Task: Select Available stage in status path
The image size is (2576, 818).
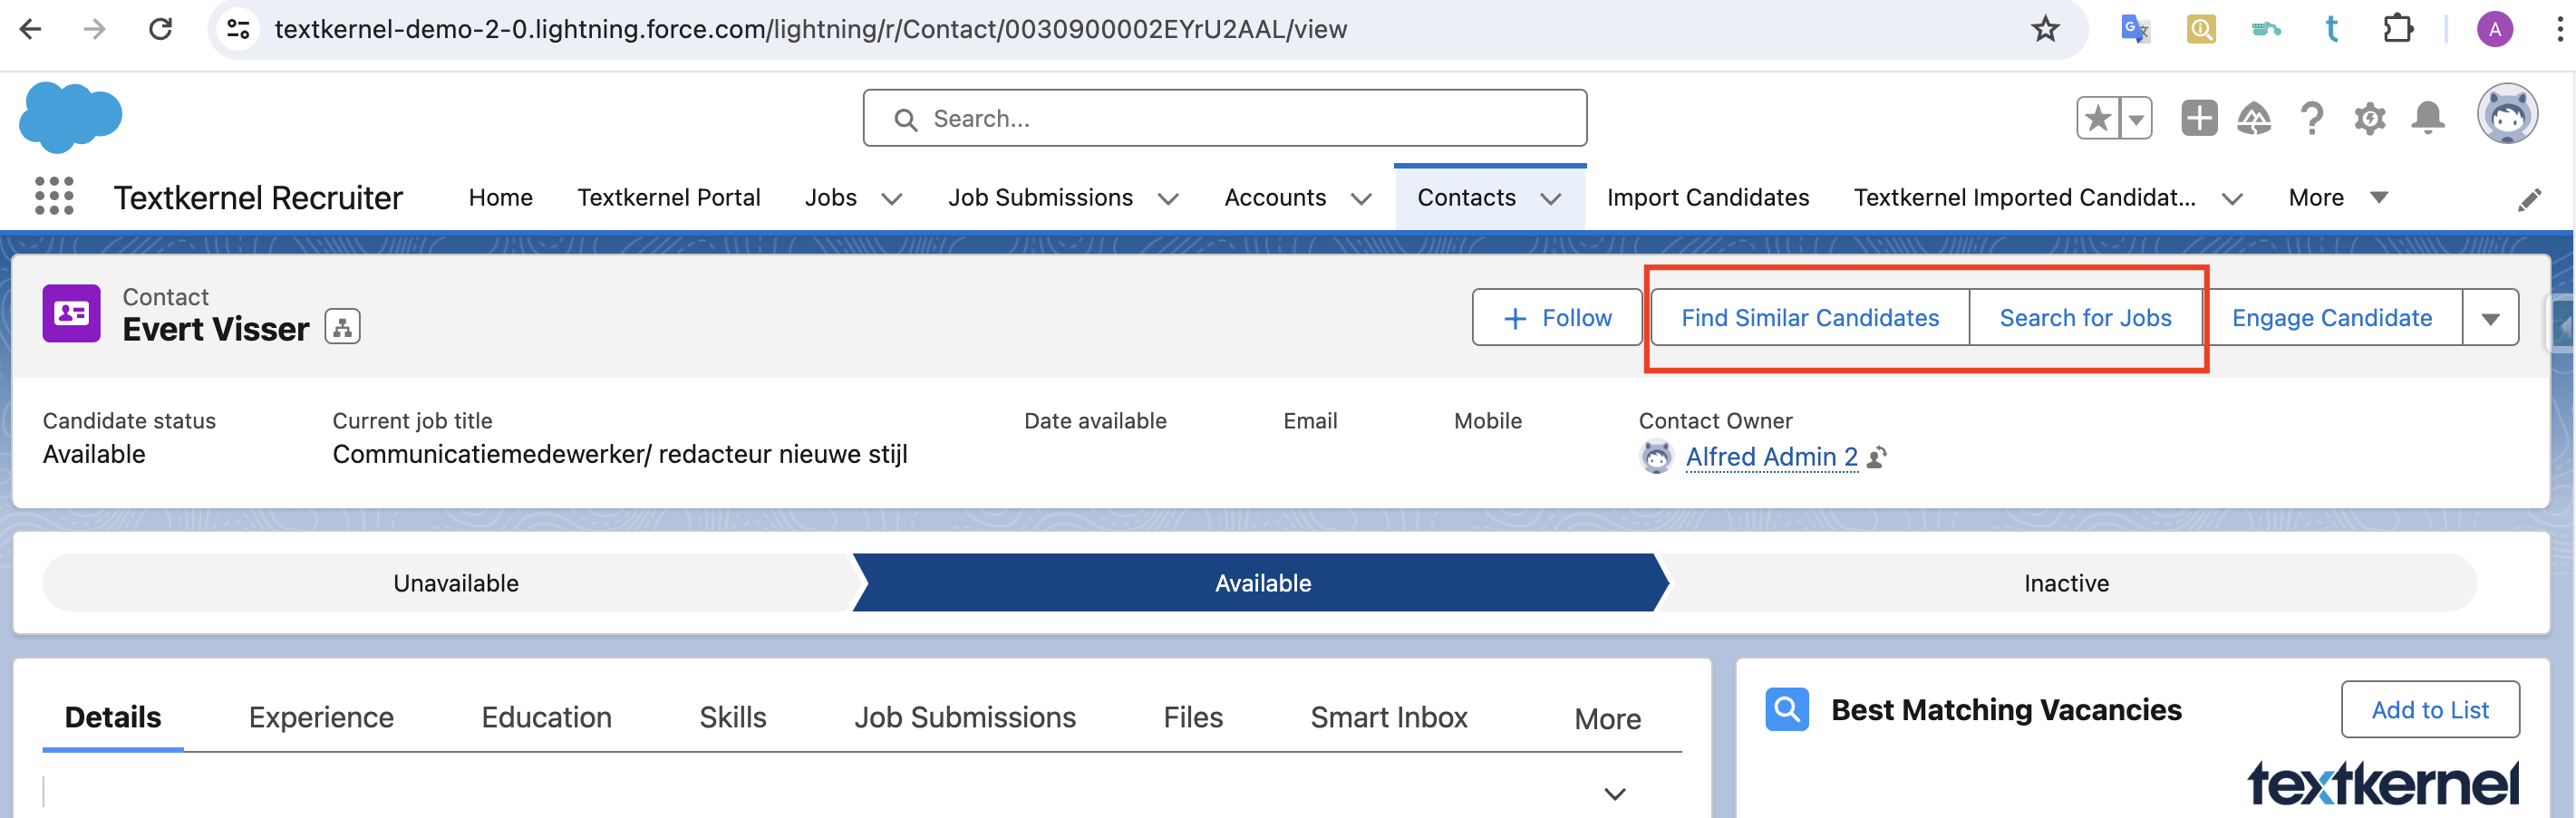Action: (x=1262, y=583)
